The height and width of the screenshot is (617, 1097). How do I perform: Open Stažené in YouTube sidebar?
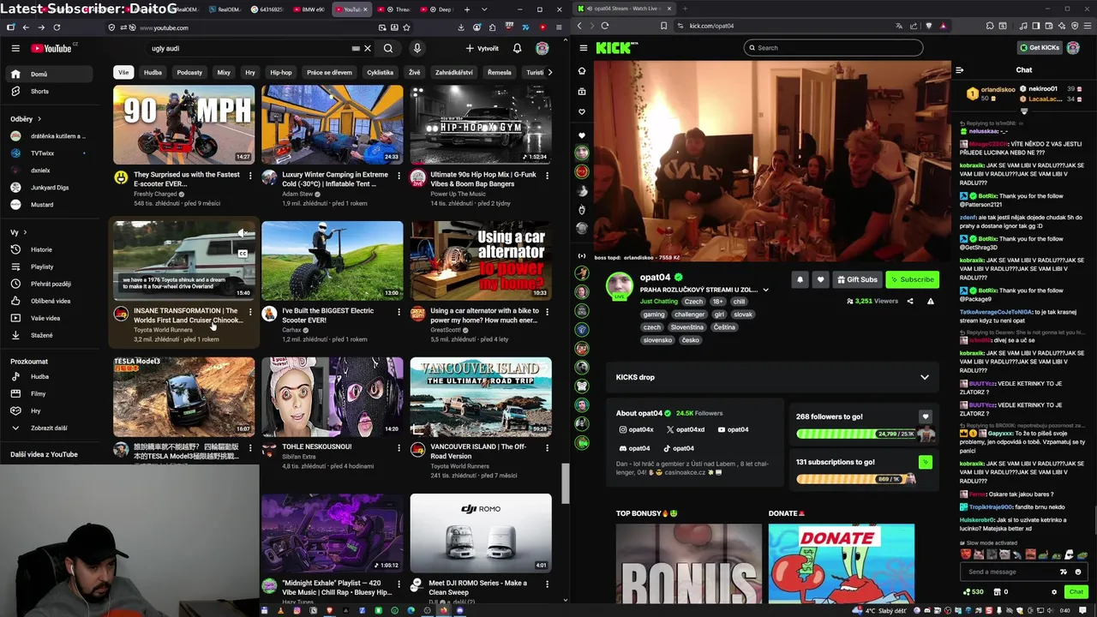[x=50, y=335]
